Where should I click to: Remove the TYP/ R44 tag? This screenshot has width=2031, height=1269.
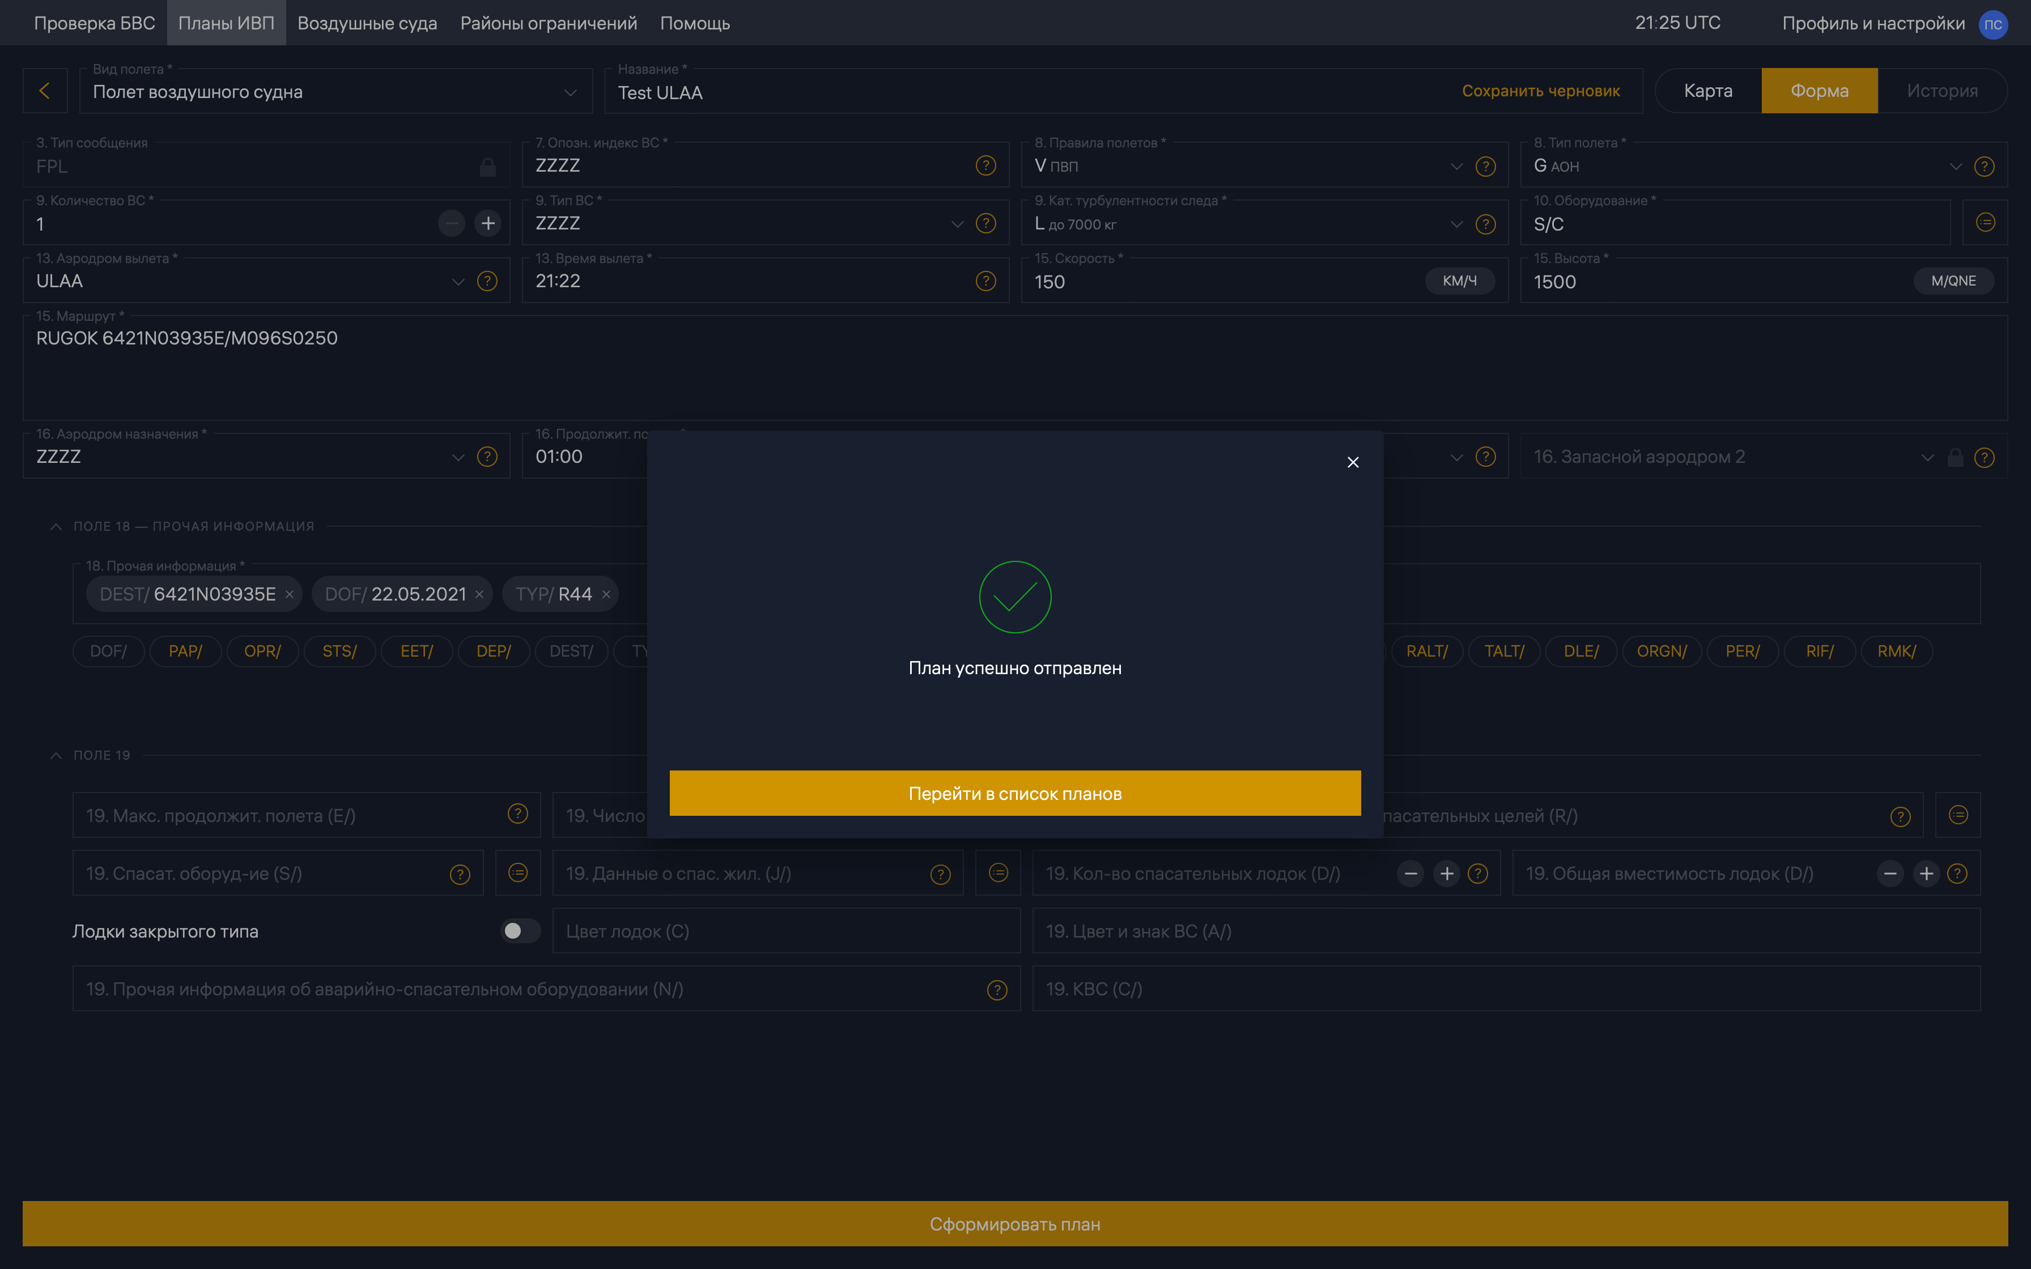606,594
